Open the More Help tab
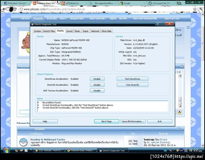 point(107,31)
